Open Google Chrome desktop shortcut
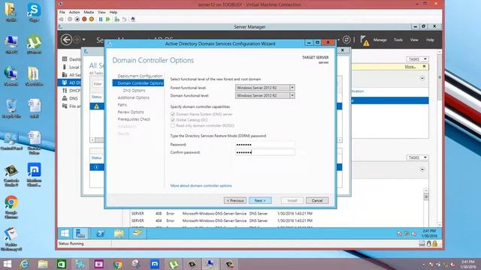The height and width of the screenshot is (270, 481). (x=11, y=207)
